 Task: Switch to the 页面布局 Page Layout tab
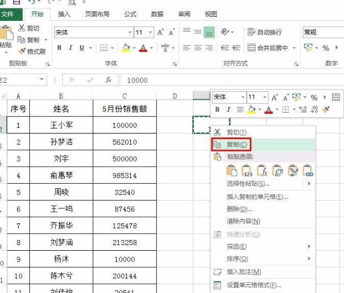(x=97, y=14)
